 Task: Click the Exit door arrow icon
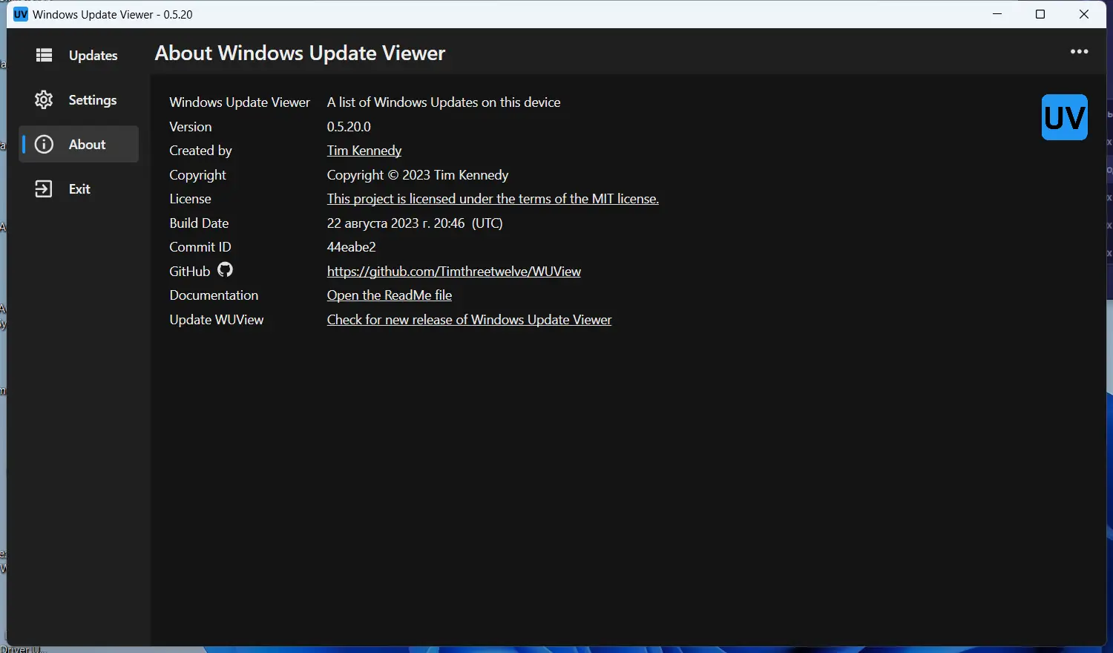[x=44, y=188]
